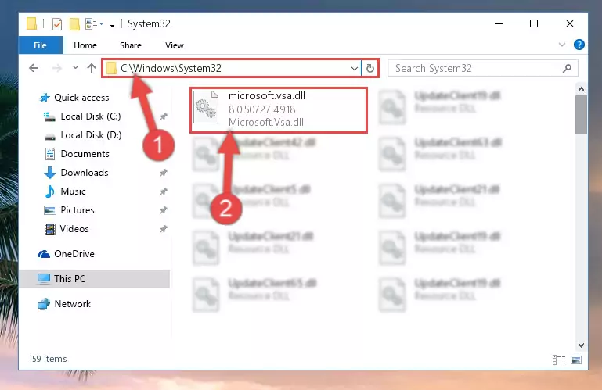This screenshot has height=390, width=602.
Task: Click the Properties quick access toolbar icon
Action: tap(57, 23)
